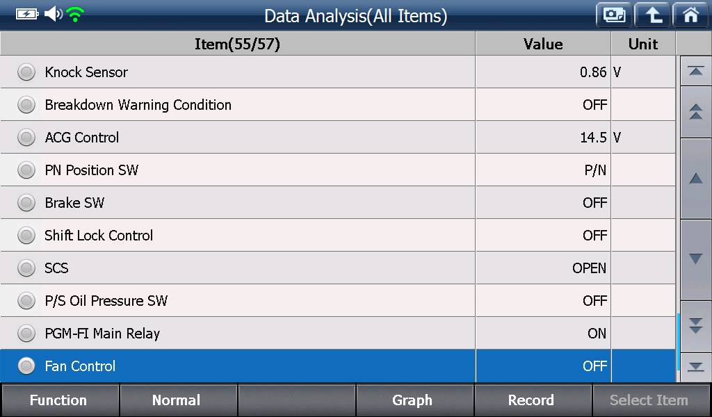Click the Wi-Fi status icon
Viewport: 712px width, 417px height.
tap(75, 14)
